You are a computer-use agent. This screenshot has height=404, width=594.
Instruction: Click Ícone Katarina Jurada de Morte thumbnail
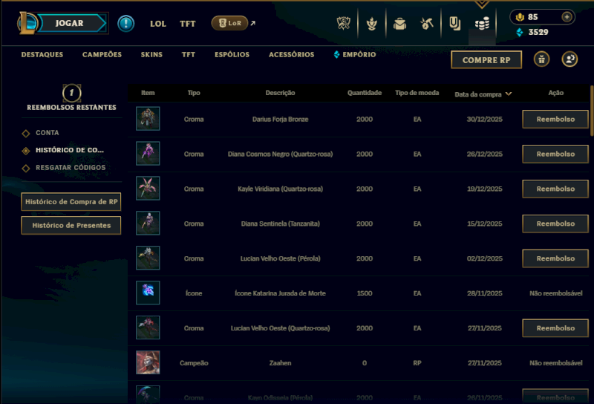click(148, 293)
